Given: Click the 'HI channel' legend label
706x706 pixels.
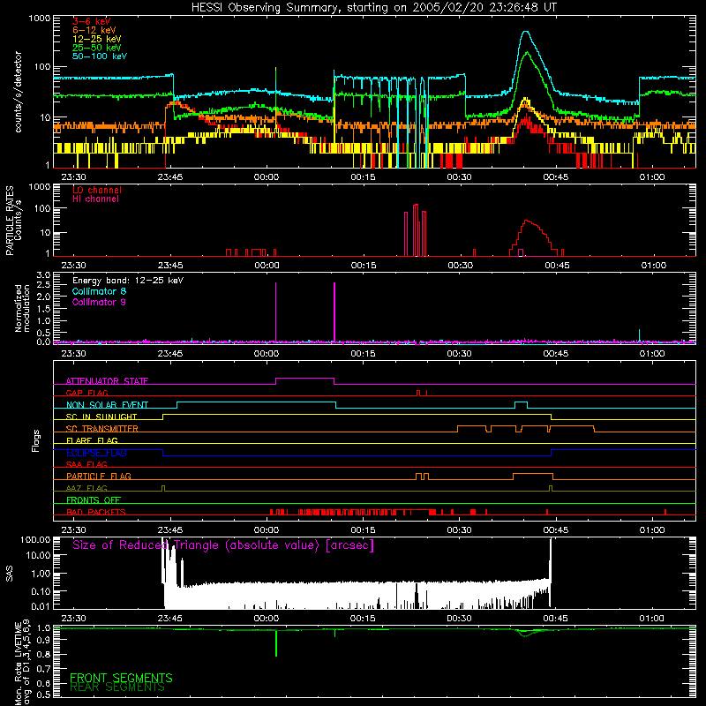Looking at the screenshot, I should tap(95, 199).
